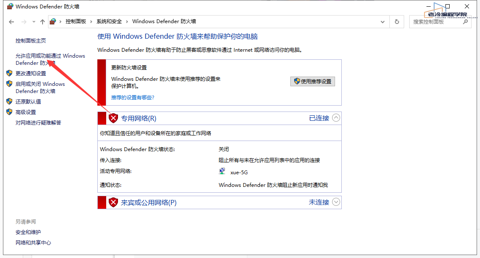Expand chevron after 系统和安全 breadcrumb
480x258 pixels.
127,21
